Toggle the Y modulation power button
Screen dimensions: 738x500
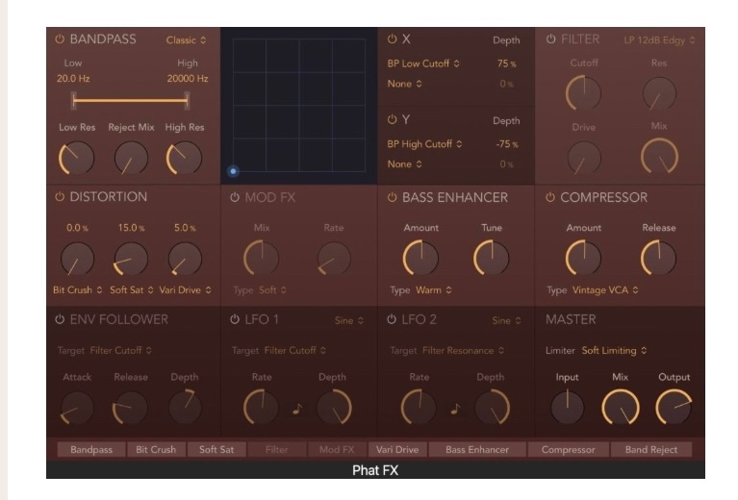point(392,119)
